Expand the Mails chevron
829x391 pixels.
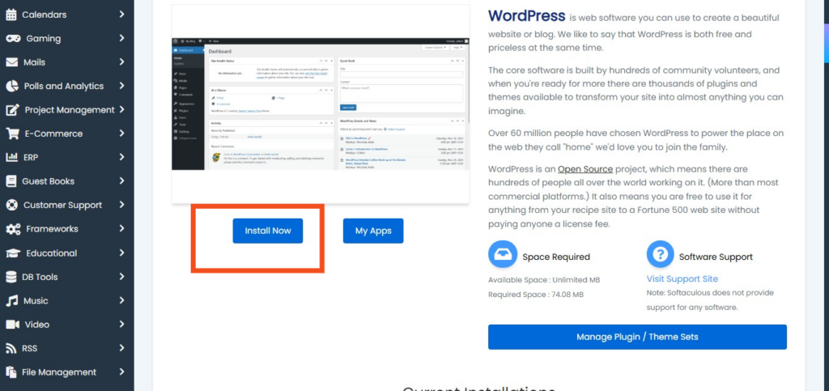click(122, 62)
